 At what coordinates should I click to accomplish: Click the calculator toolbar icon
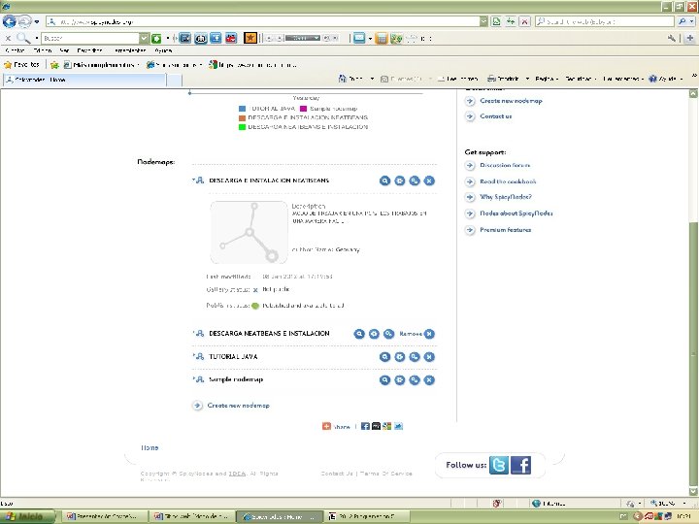coord(382,39)
